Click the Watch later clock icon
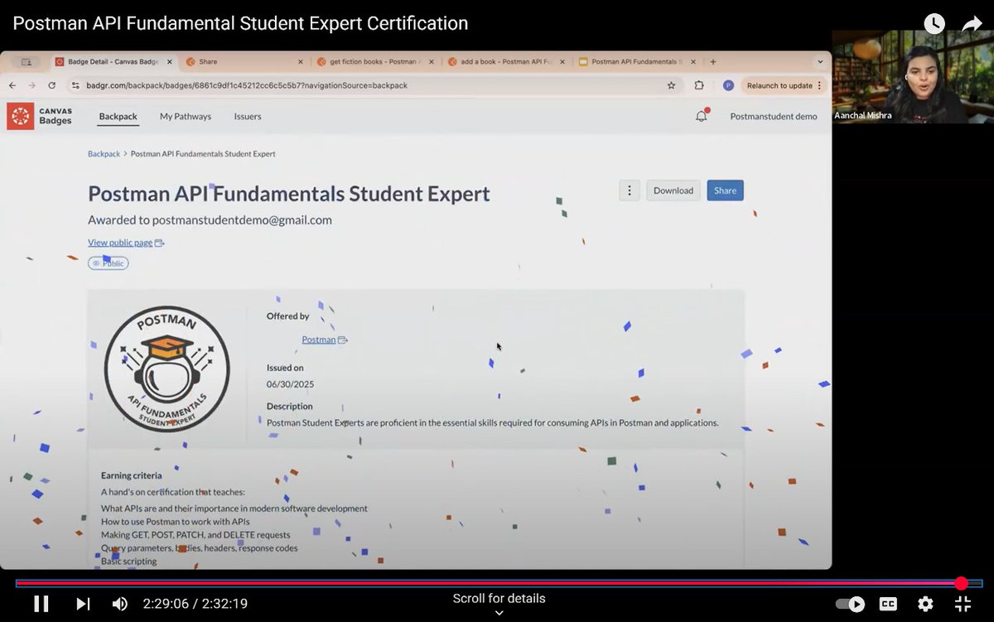 point(934,24)
